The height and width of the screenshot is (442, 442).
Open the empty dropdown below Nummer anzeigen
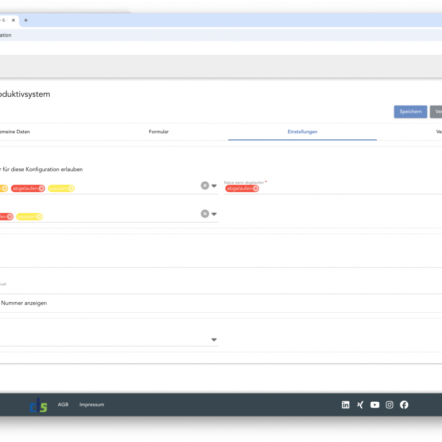214,340
